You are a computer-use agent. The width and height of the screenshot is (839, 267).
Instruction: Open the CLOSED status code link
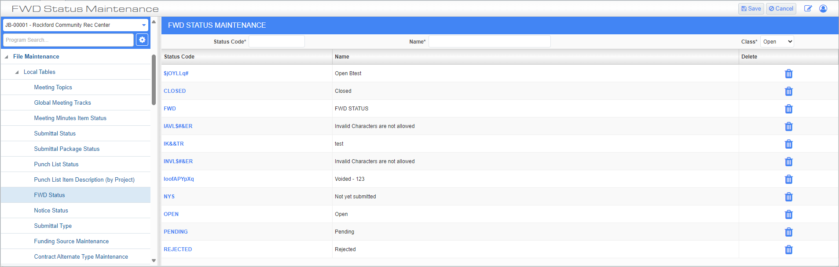pyautogui.click(x=175, y=91)
